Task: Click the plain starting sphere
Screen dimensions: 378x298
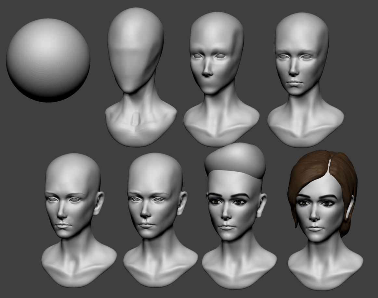Action: pyautogui.click(x=48, y=60)
